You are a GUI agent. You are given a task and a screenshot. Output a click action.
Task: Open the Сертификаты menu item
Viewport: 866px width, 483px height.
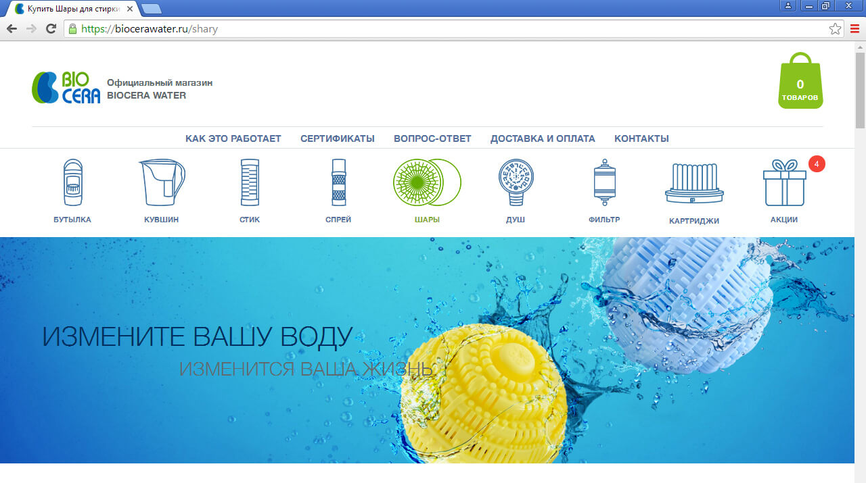click(x=337, y=138)
